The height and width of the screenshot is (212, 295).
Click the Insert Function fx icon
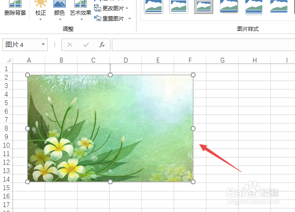[102, 45]
